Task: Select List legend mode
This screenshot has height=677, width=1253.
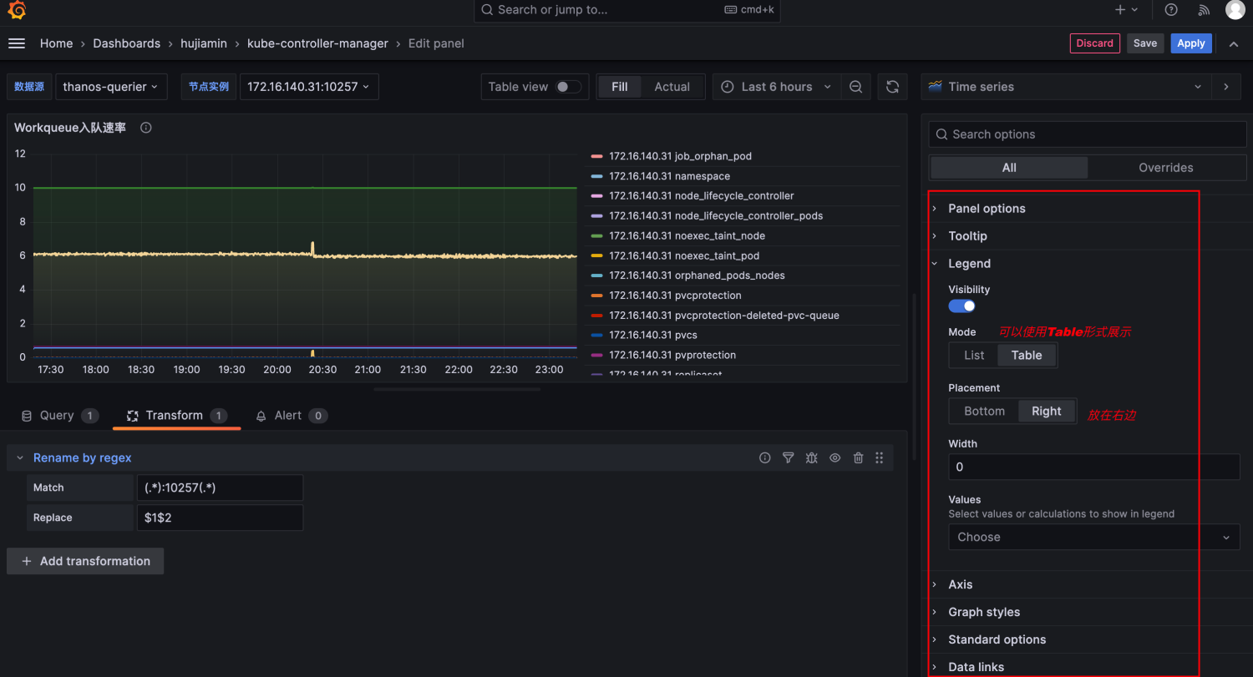Action: pyautogui.click(x=974, y=355)
